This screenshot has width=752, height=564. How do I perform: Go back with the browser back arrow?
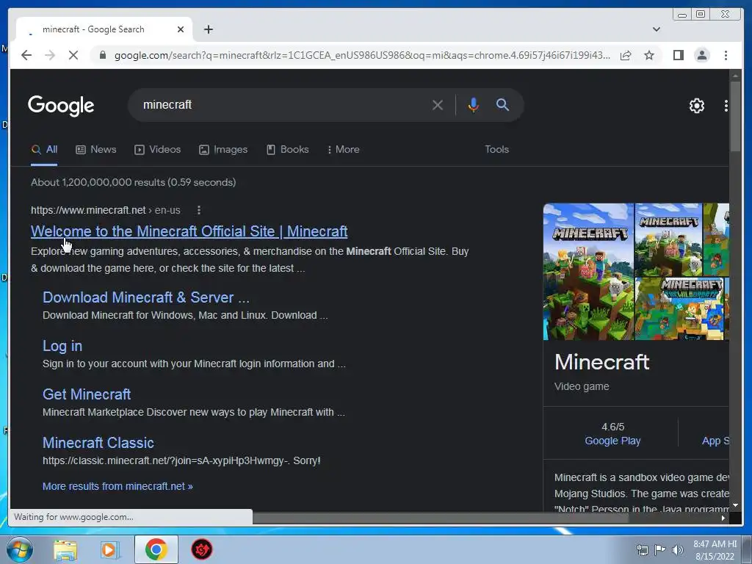click(26, 55)
